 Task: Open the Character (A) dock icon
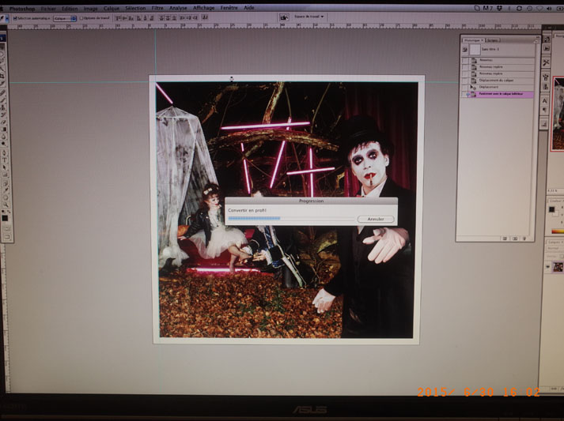[x=545, y=100]
